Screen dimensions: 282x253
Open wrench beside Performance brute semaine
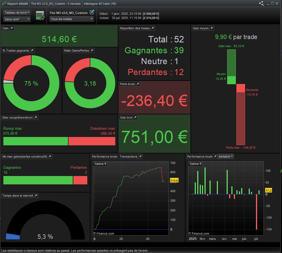coord(215,156)
